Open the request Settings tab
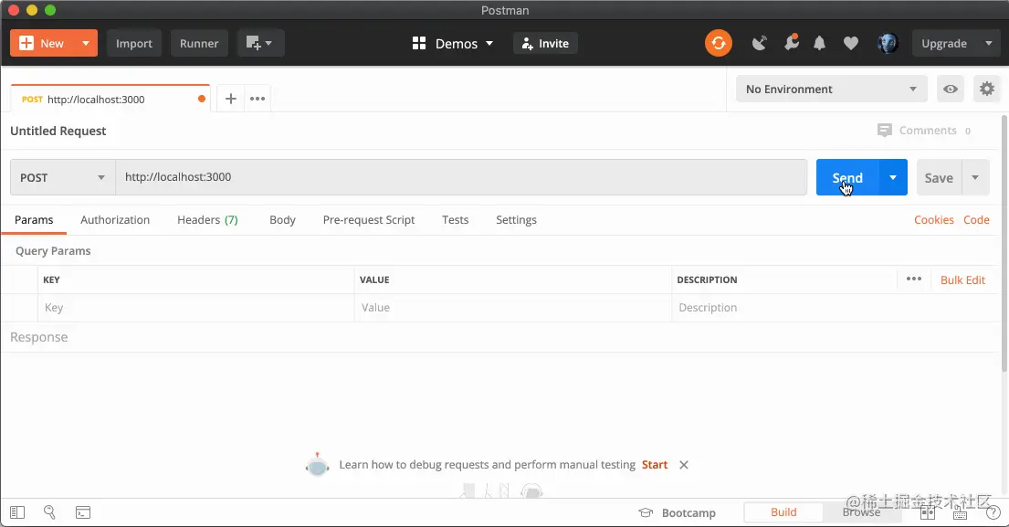1009x527 pixels. [x=516, y=219]
